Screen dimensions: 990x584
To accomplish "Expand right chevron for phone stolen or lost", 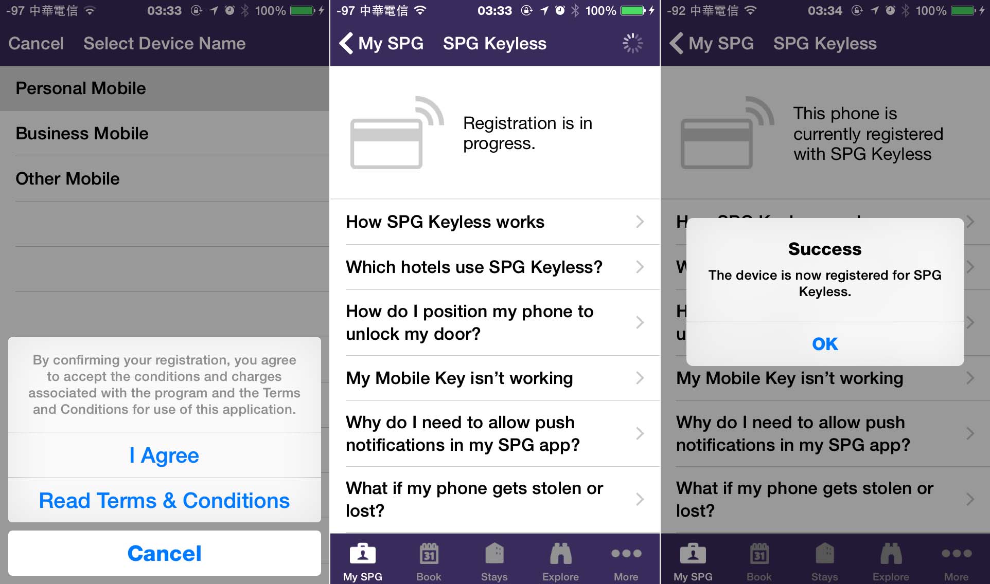I will [x=970, y=499].
